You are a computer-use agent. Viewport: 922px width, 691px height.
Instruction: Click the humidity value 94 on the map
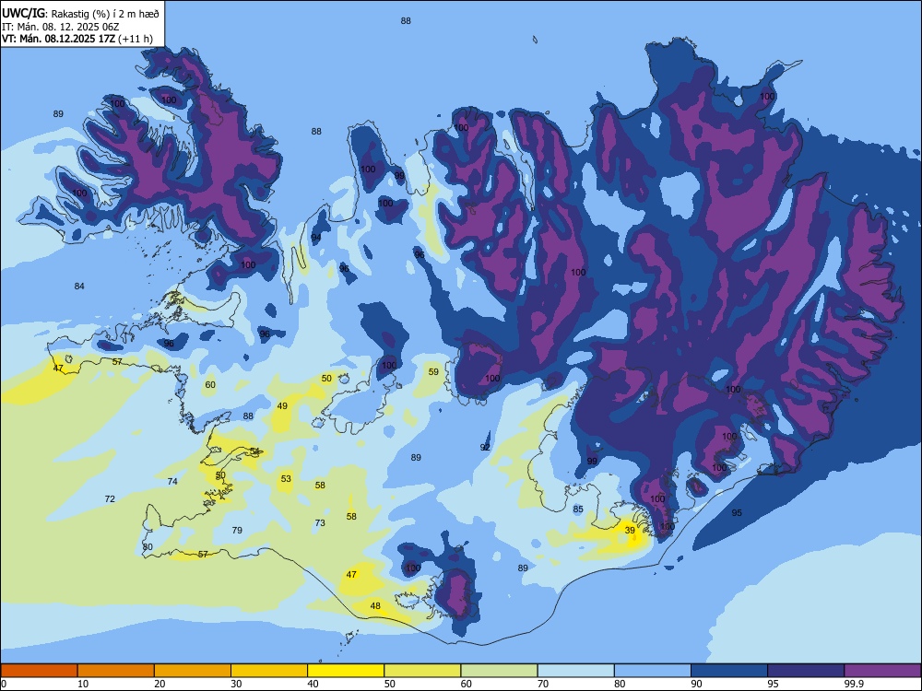click(316, 238)
